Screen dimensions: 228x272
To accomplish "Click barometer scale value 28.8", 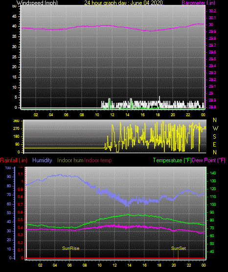I will (x=212, y=107).
